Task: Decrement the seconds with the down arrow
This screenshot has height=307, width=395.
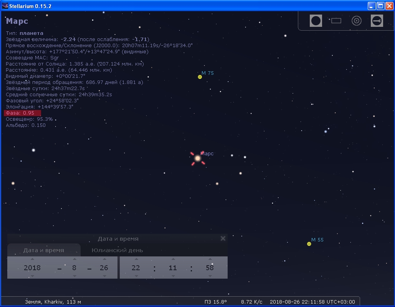Action: [x=210, y=276]
